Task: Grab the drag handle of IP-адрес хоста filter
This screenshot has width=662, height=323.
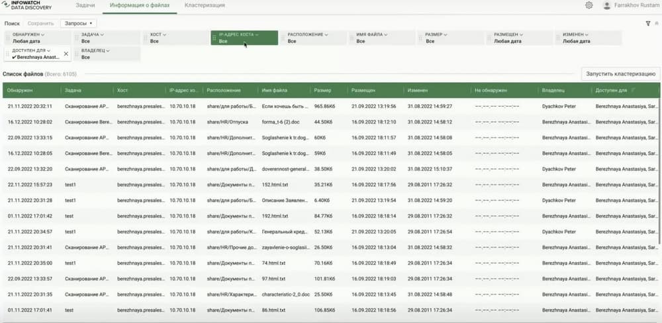Action: click(x=214, y=38)
